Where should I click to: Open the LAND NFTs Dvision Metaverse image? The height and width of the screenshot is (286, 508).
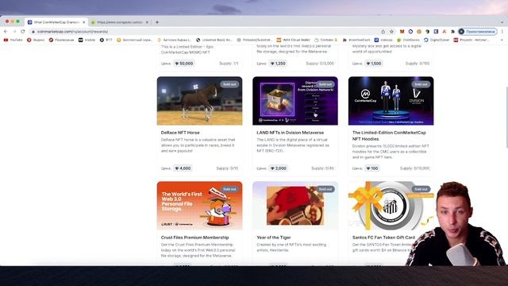pos(295,101)
